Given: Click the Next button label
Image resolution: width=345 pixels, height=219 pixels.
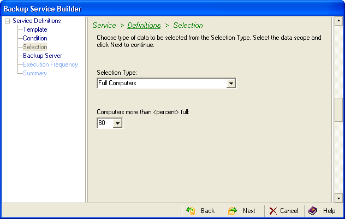Looking at the screenshot, I should point(249,211).
